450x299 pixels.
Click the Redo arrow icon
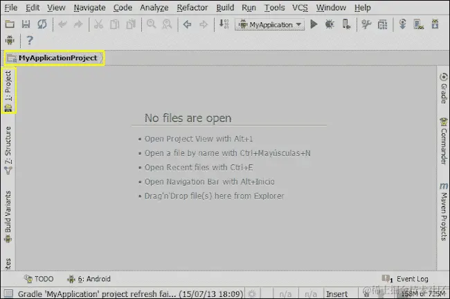pos(78,24)
